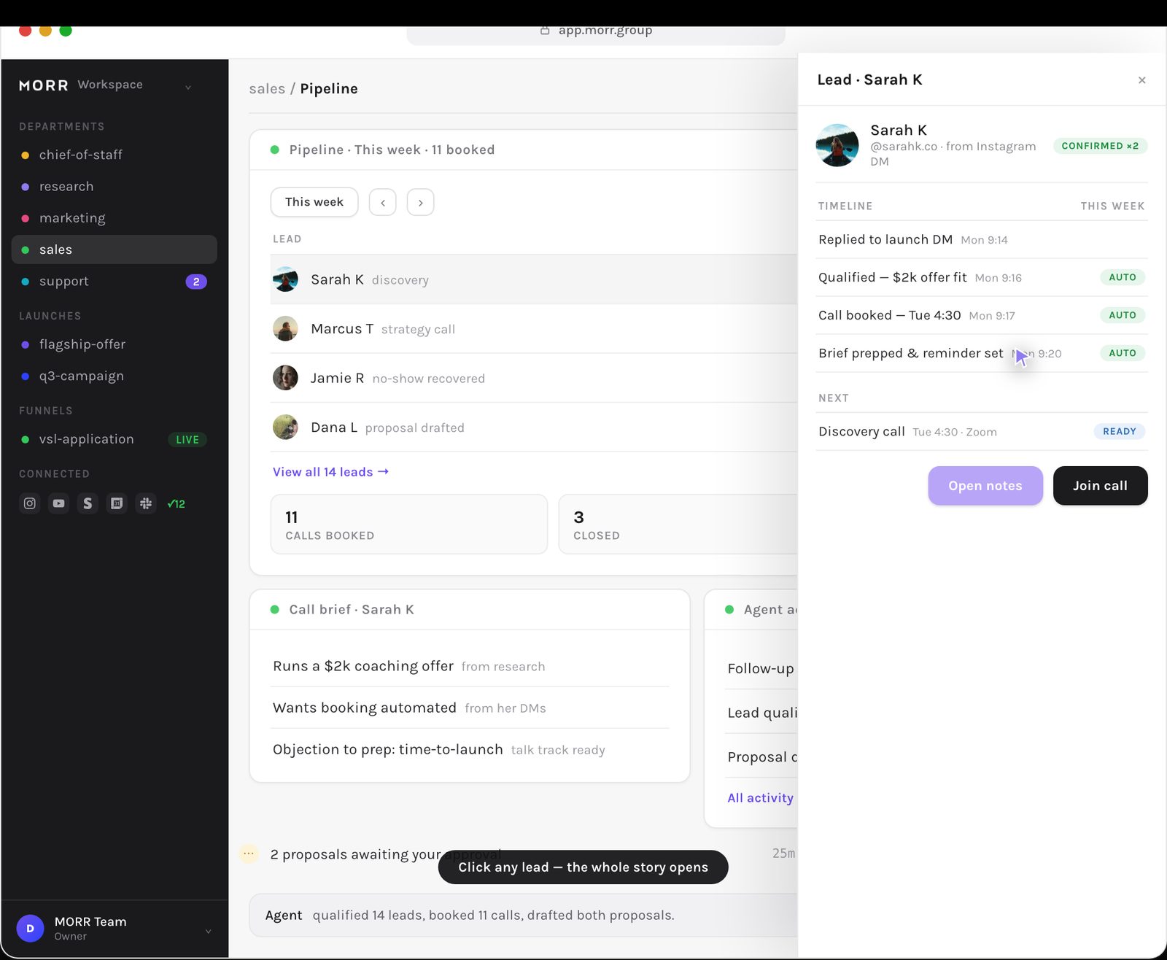Open 'View all 14 leads' link
The width and height of the screenshot is (1167, 960).
(x=330, y=472)
